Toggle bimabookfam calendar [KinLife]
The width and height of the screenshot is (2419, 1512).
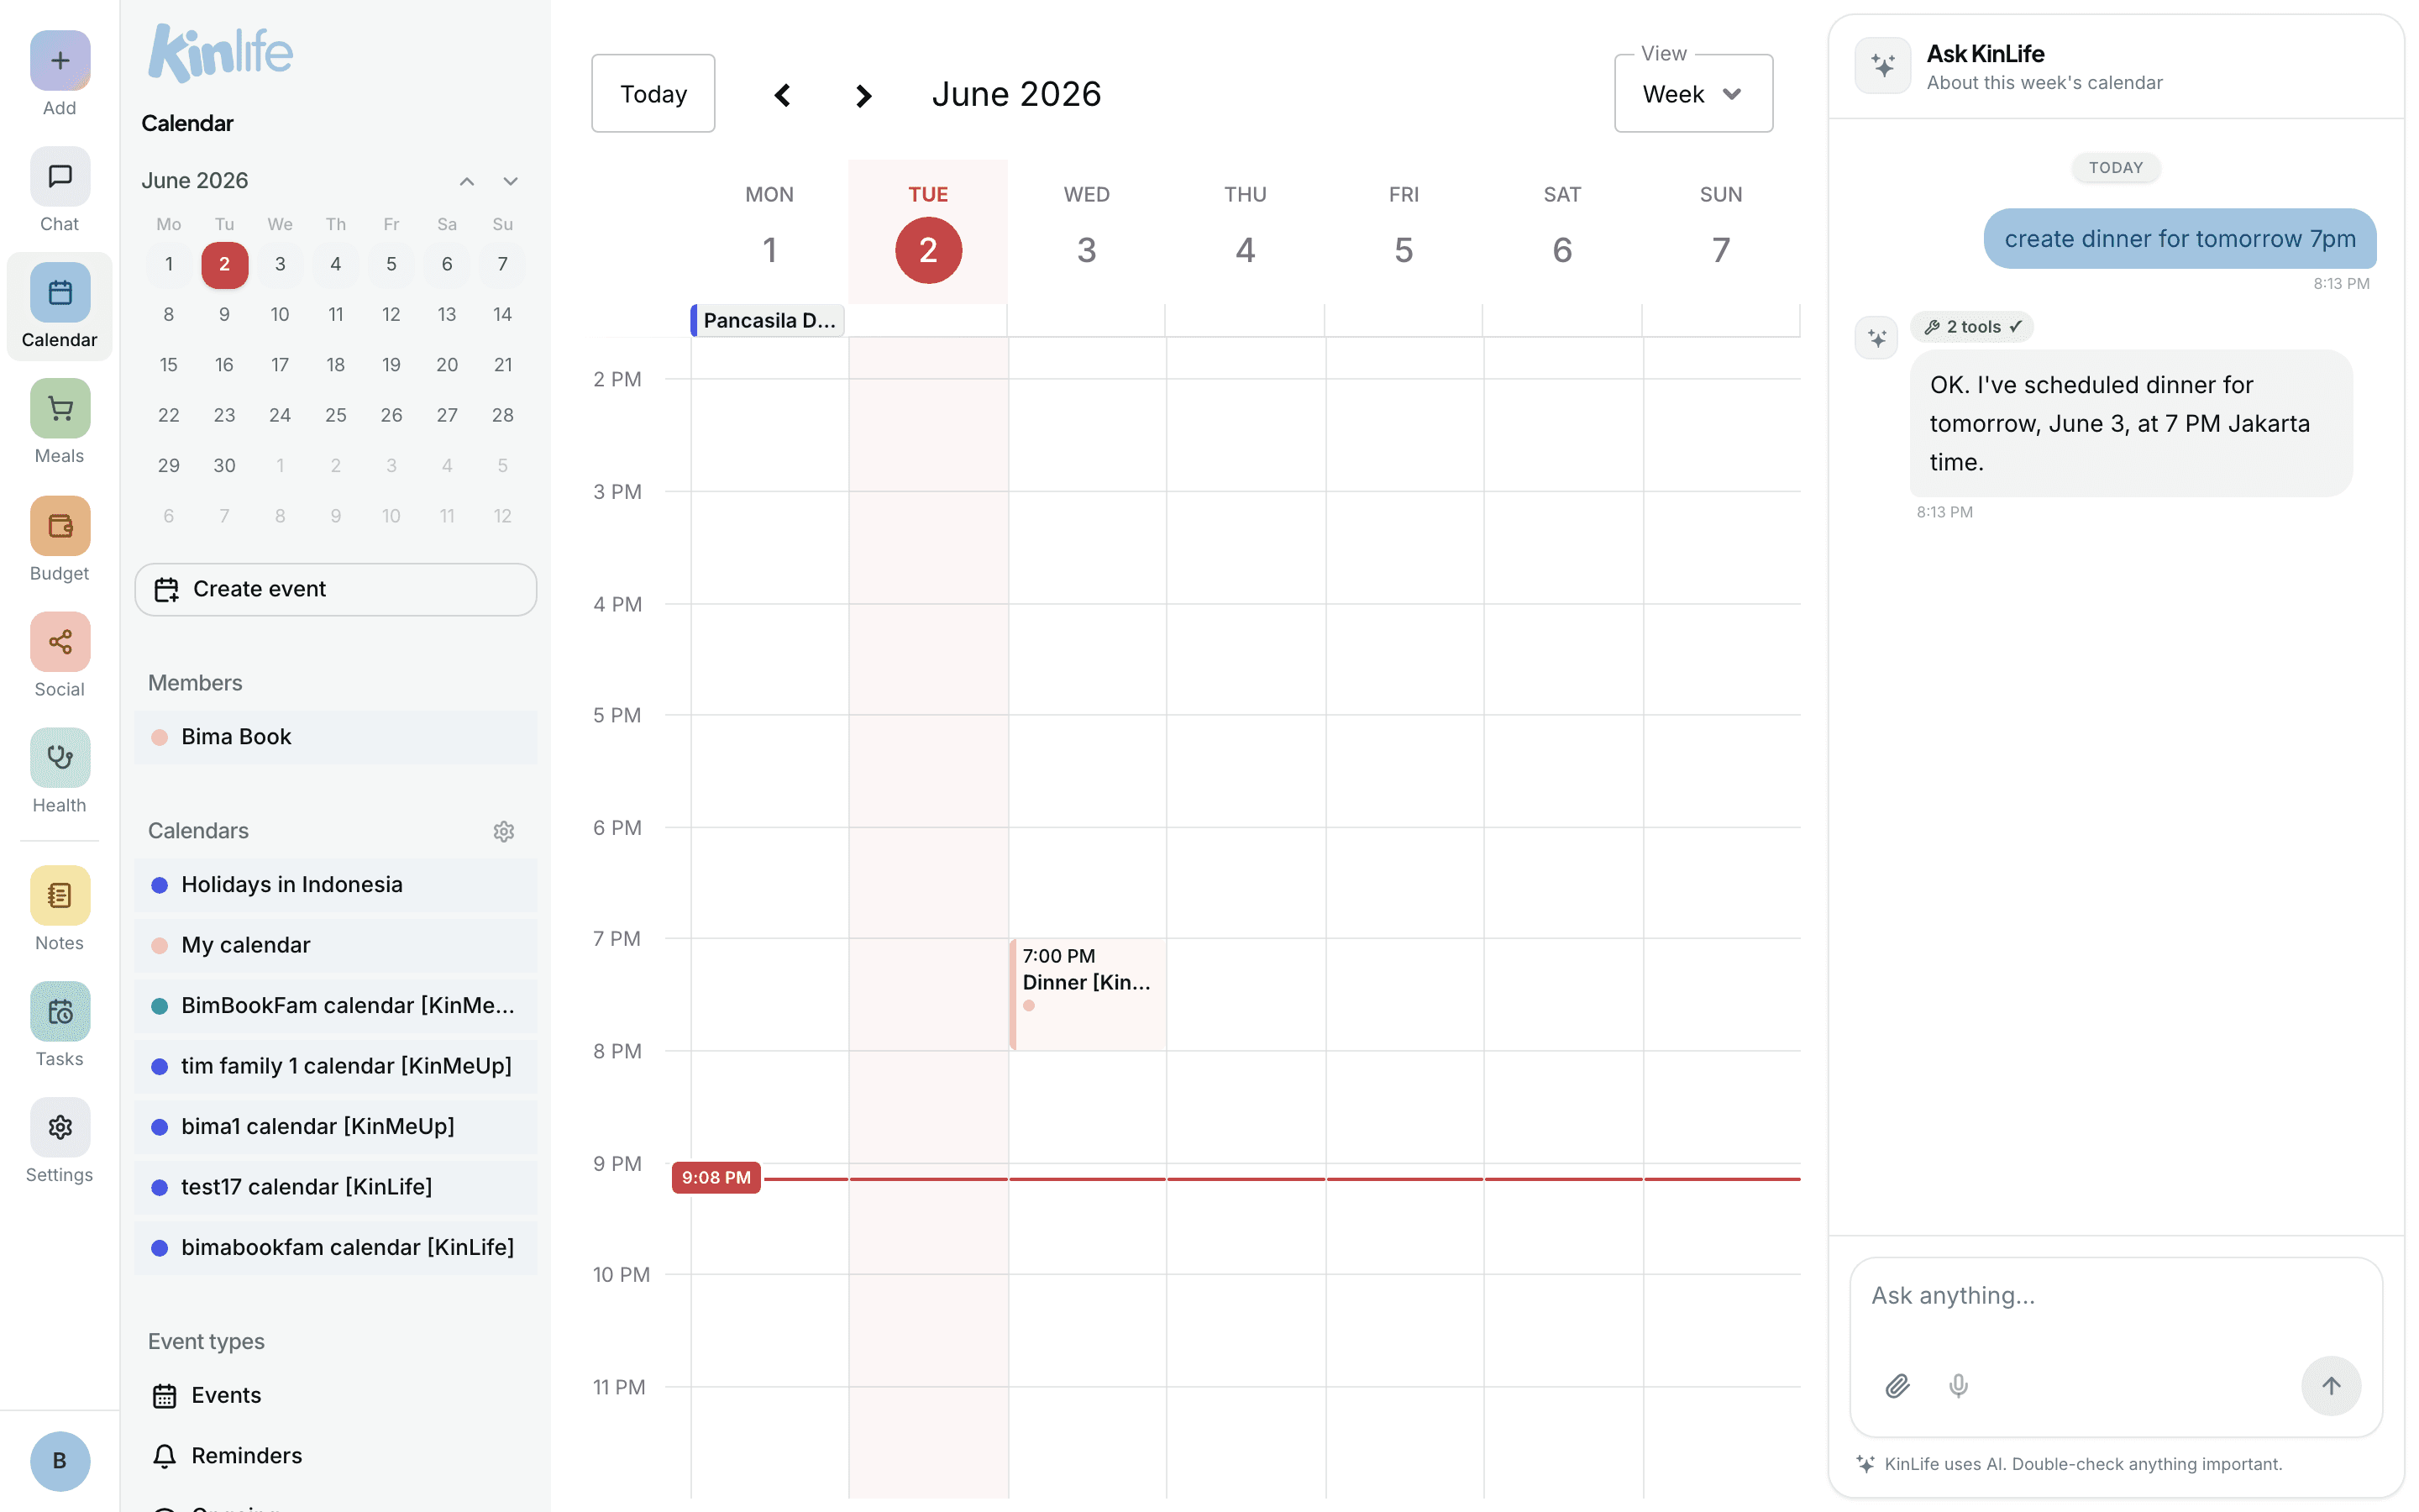click(x=336, y=1248)
